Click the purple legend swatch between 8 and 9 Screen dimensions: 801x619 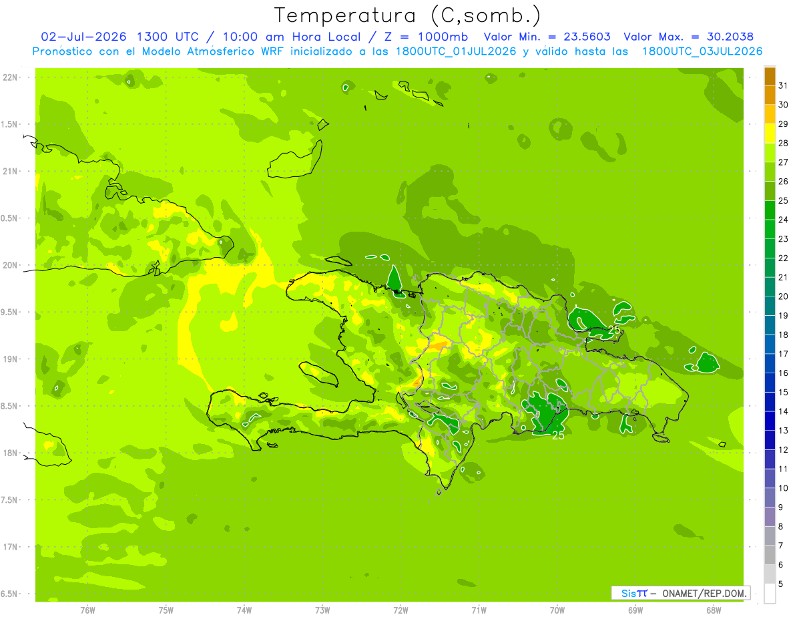click(x=770, y=518)
